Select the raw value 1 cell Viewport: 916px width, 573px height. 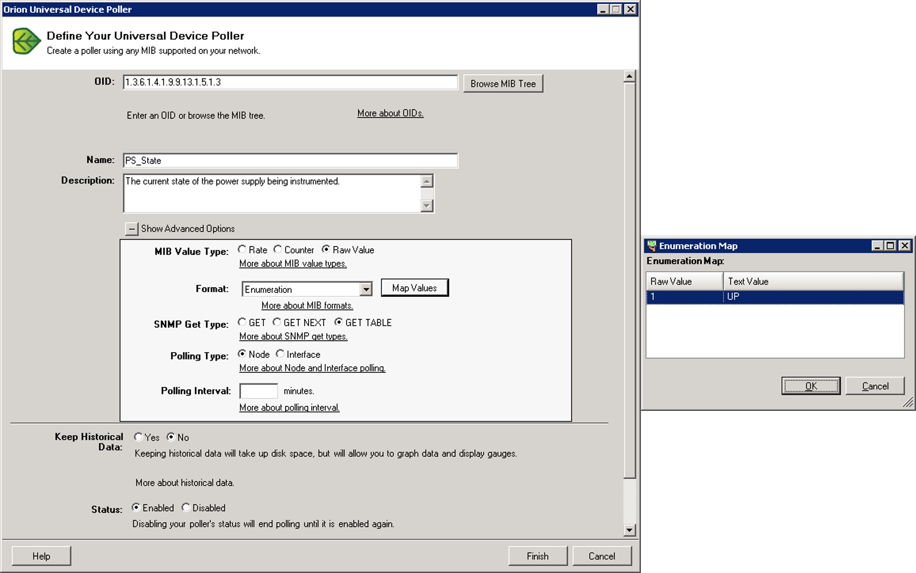click(684, 297)
